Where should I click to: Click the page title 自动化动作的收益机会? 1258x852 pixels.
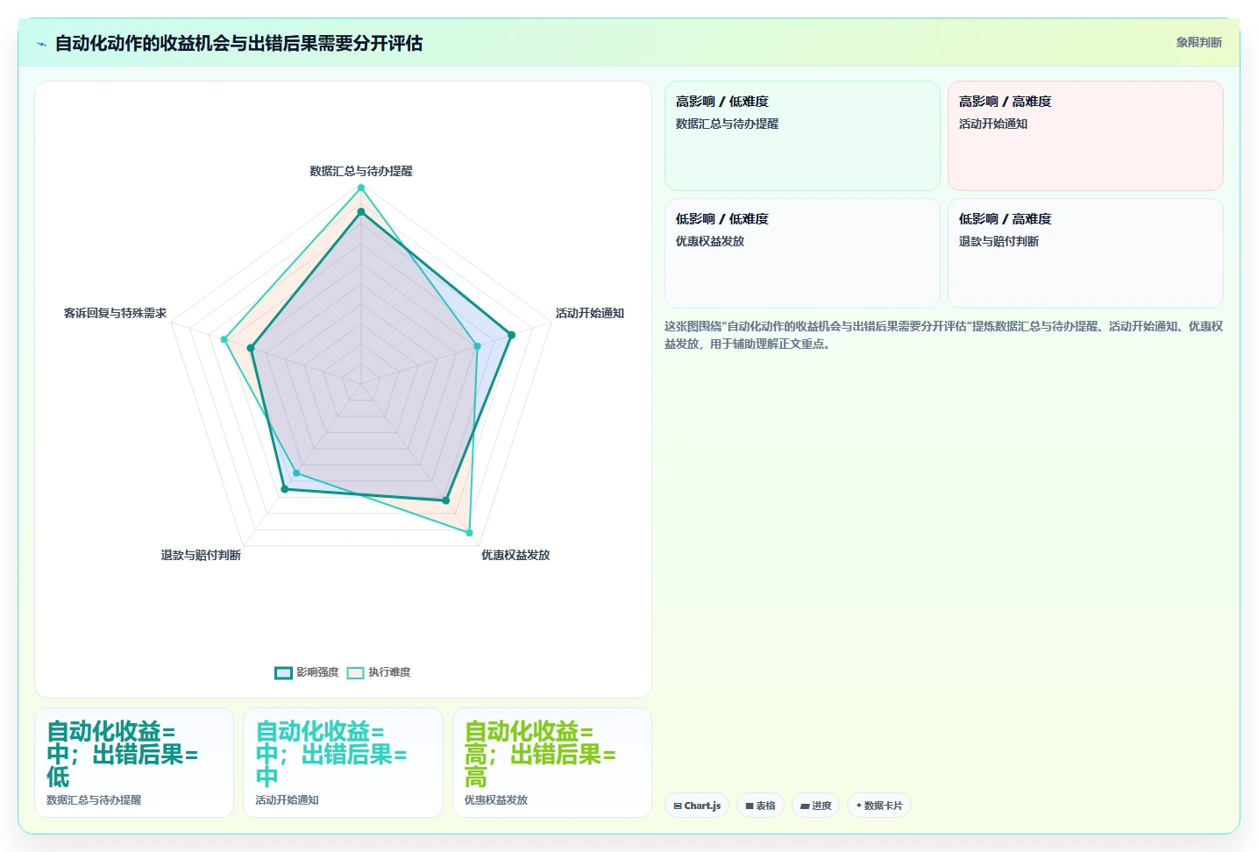click(238, 43)
